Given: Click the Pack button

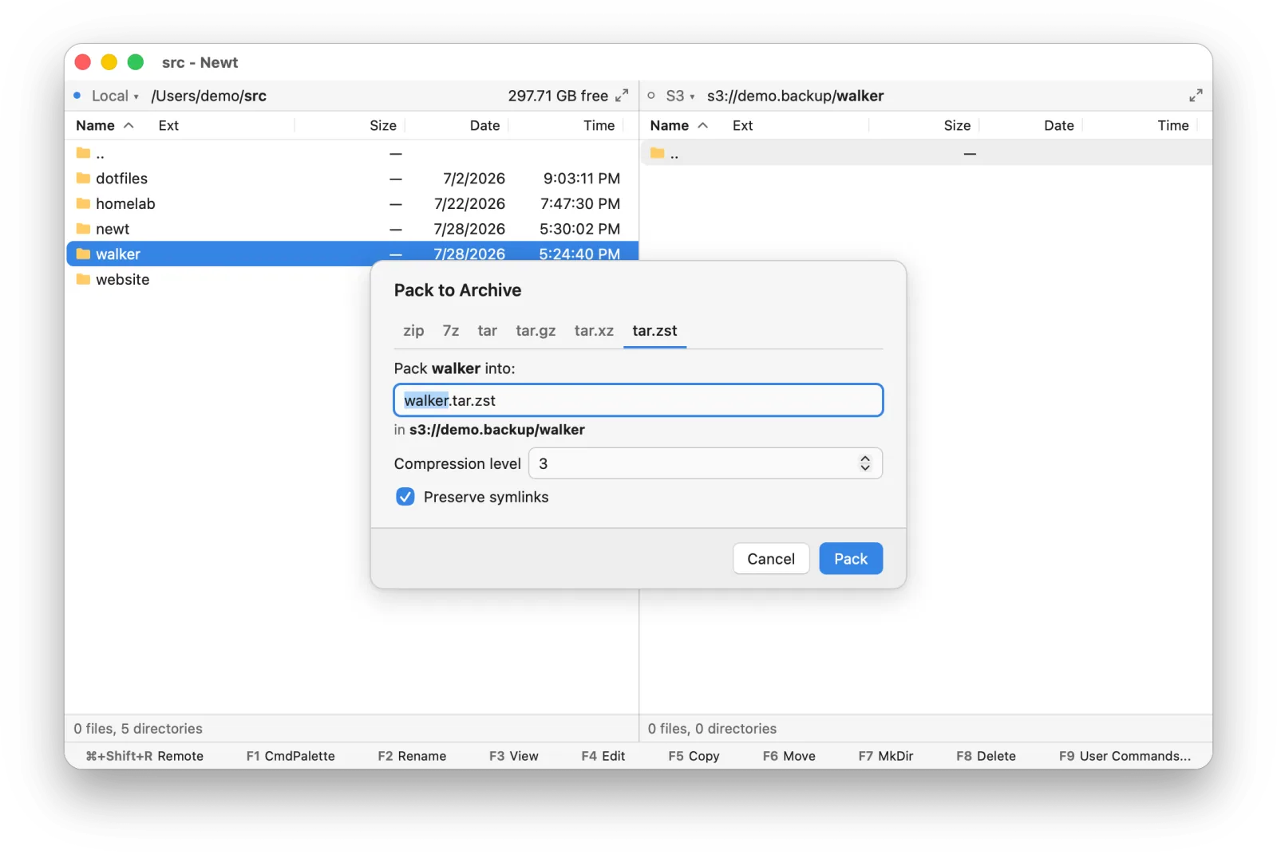Looking at the screenshot, I should (x=851, y=559).
